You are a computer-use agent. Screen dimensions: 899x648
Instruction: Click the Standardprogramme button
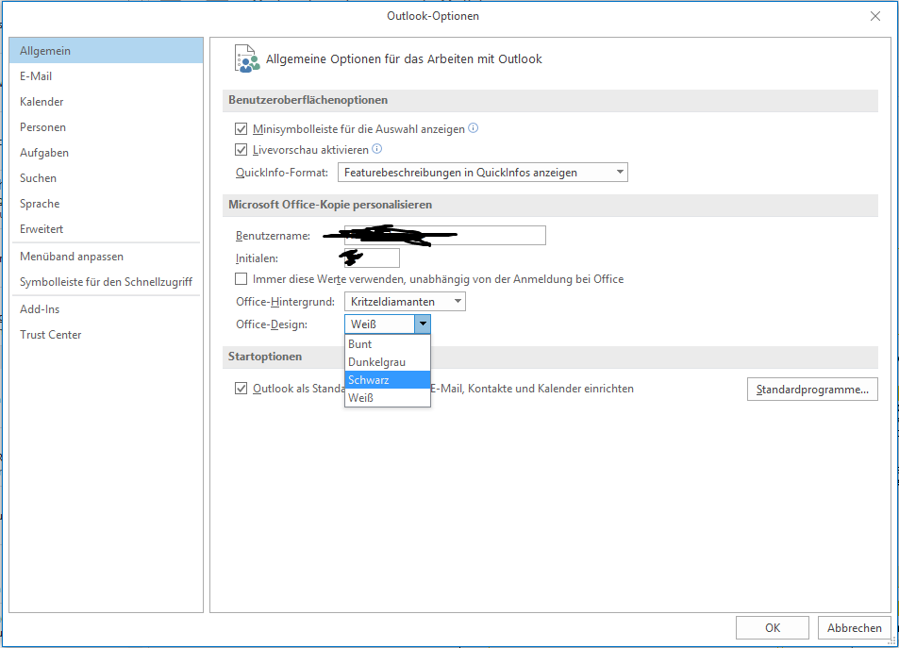pos(812,389)
